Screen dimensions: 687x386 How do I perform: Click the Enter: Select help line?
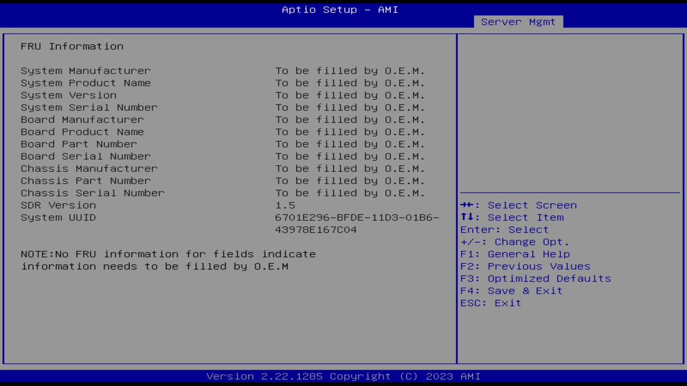click(505, 231)
